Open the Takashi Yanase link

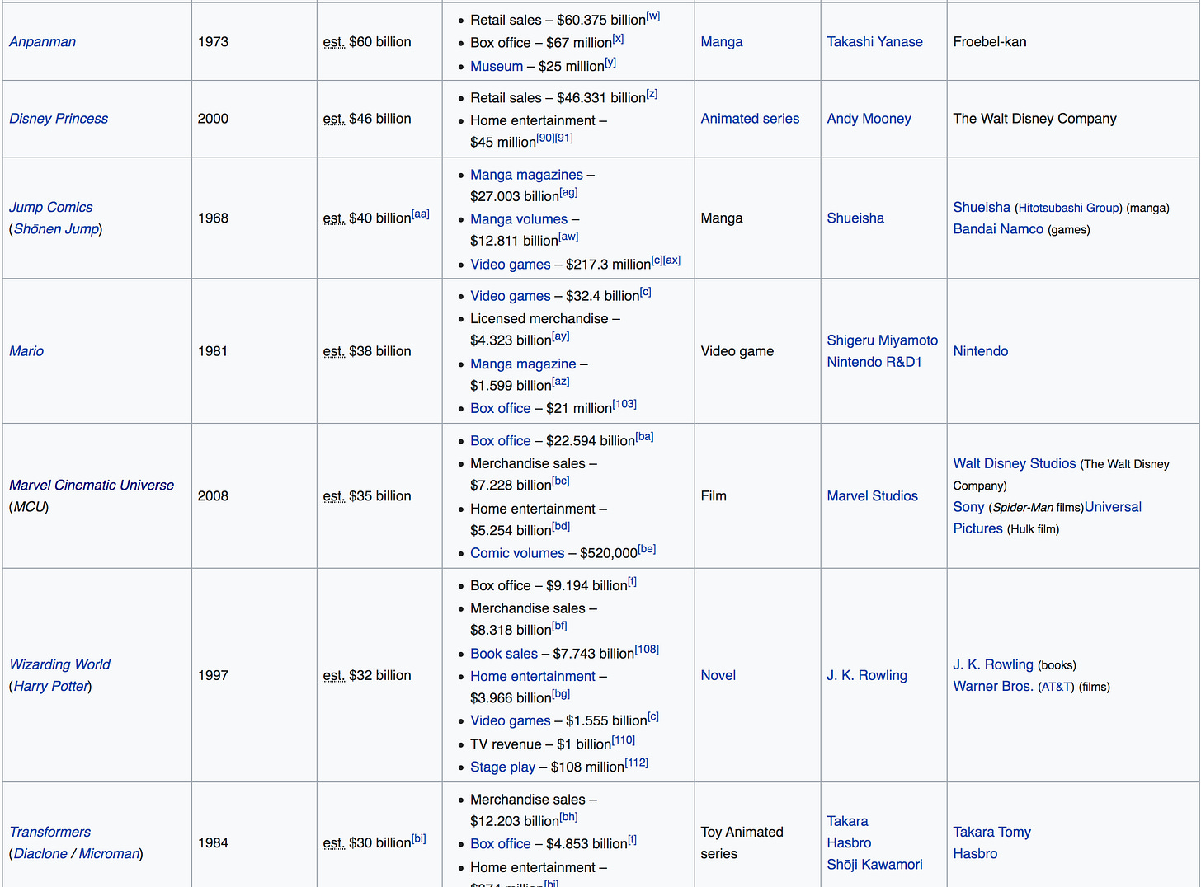pyautogui.click(x=875, y=41)
